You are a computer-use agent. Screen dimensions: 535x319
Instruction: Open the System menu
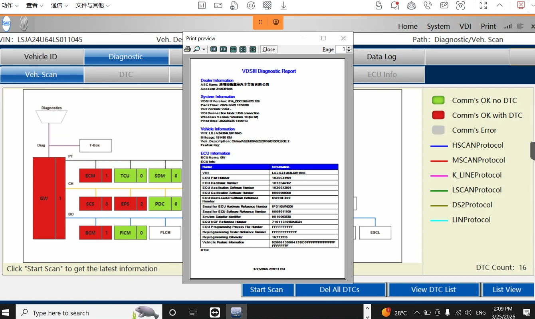coord(438,26)
